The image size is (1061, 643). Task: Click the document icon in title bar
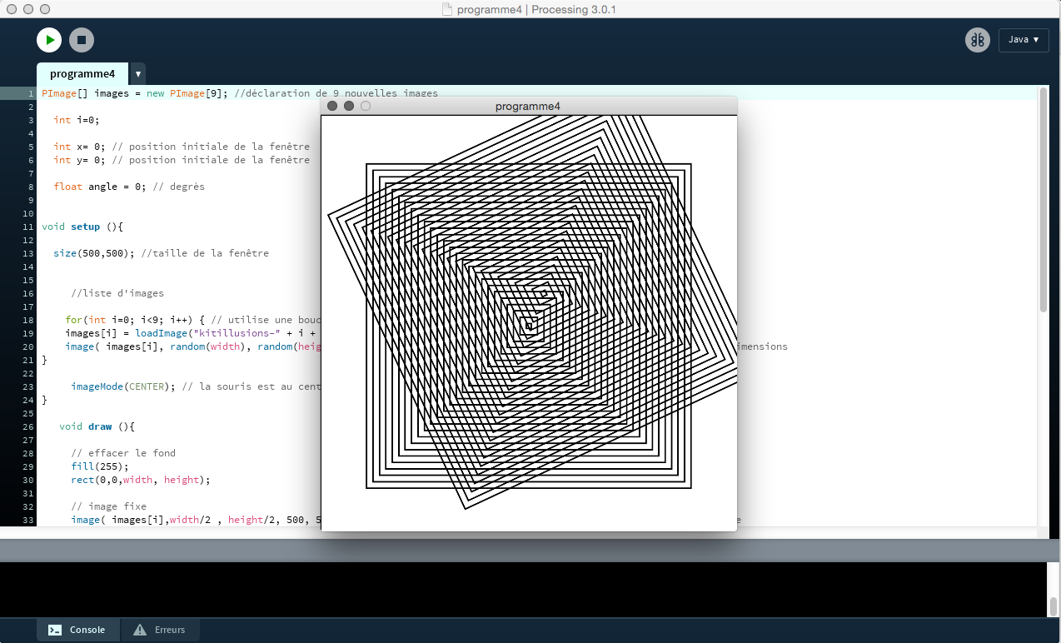pyautogui.click(x=447, y=10)
